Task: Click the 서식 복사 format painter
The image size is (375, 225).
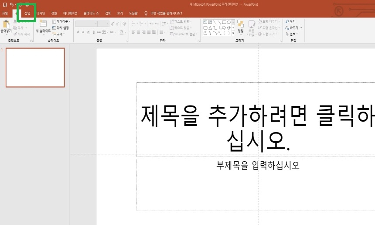Action: (22, 34)
